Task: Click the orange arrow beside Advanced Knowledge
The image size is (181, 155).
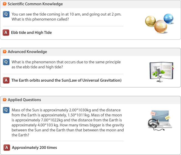Action: [5, 51]
